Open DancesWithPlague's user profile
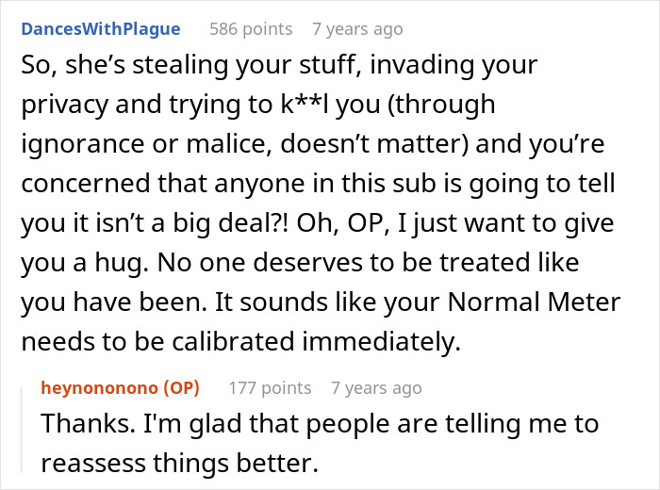 (x=100, y=29)
